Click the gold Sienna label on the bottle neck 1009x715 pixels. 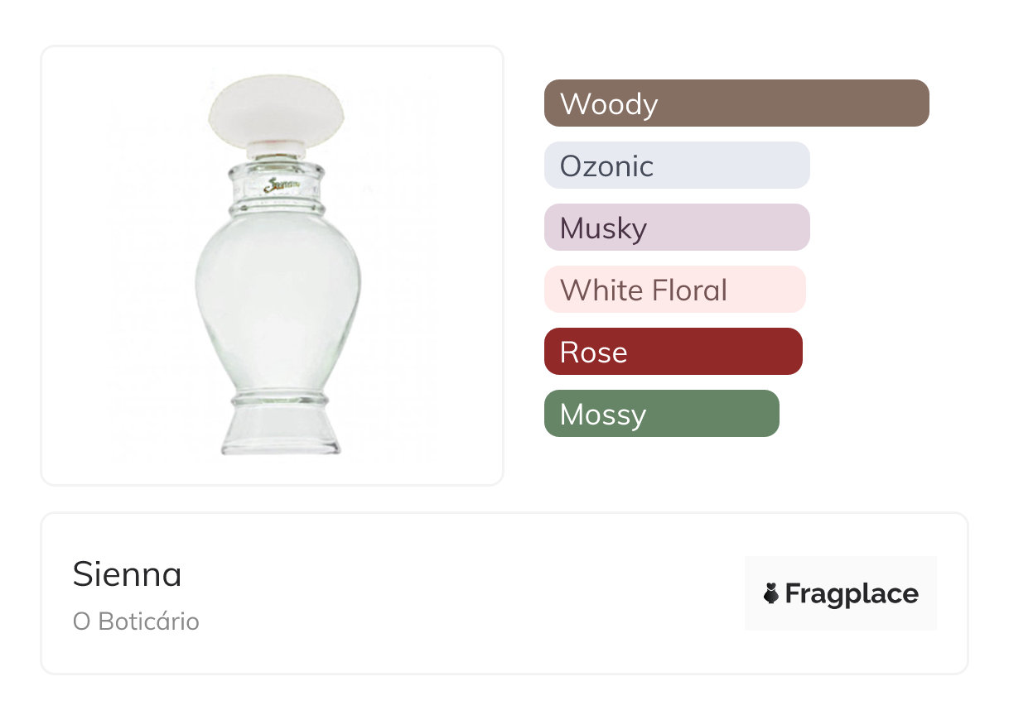280,185
